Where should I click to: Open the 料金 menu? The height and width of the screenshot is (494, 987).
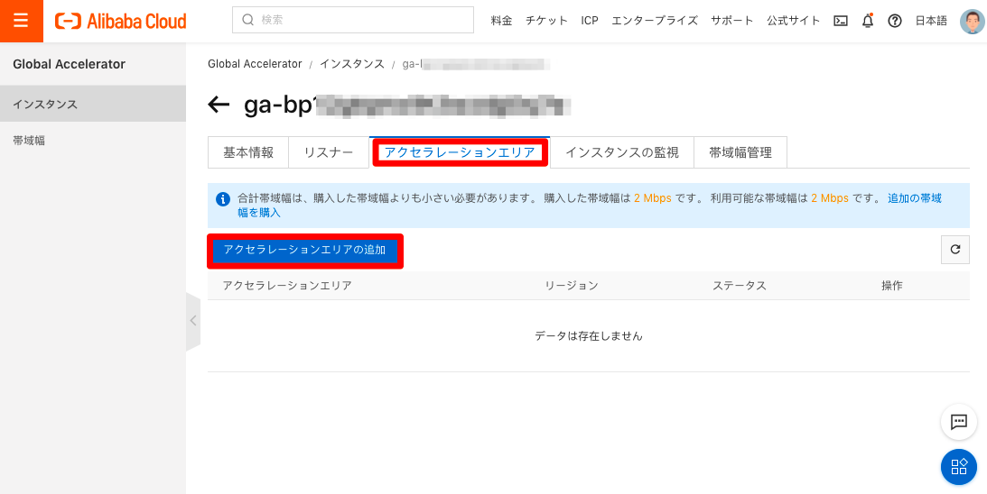tap(502, 21)
